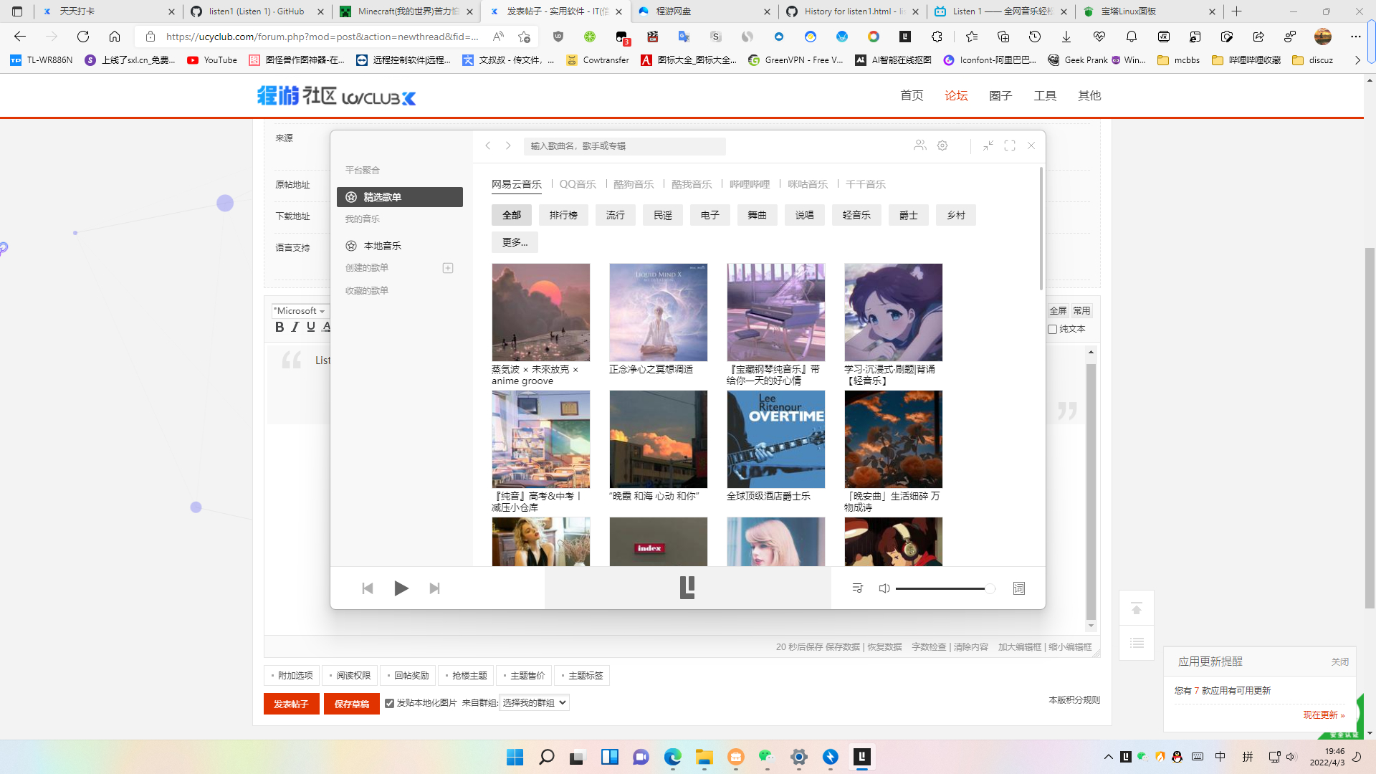Go back with Listen1 left chevron
The height and width of the screenshot is (774, 1376).
click(x=488, y=145)
